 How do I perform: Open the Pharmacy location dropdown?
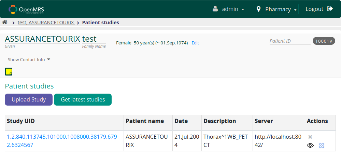tap(276, 9)
